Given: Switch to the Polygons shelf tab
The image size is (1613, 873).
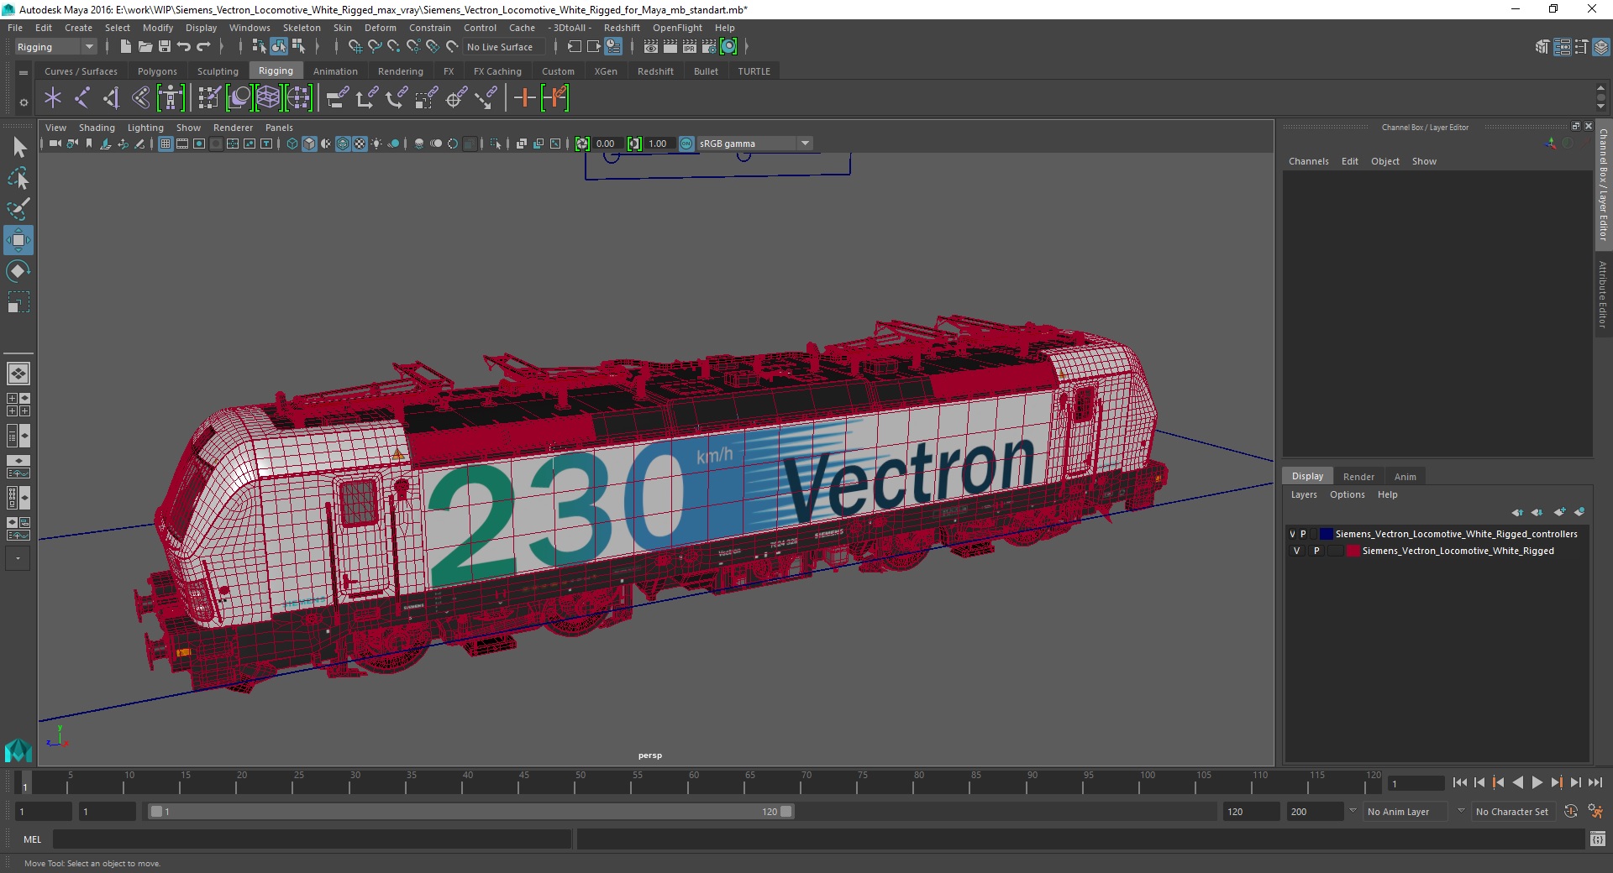Looking at the screenshot, I should 157,71.
